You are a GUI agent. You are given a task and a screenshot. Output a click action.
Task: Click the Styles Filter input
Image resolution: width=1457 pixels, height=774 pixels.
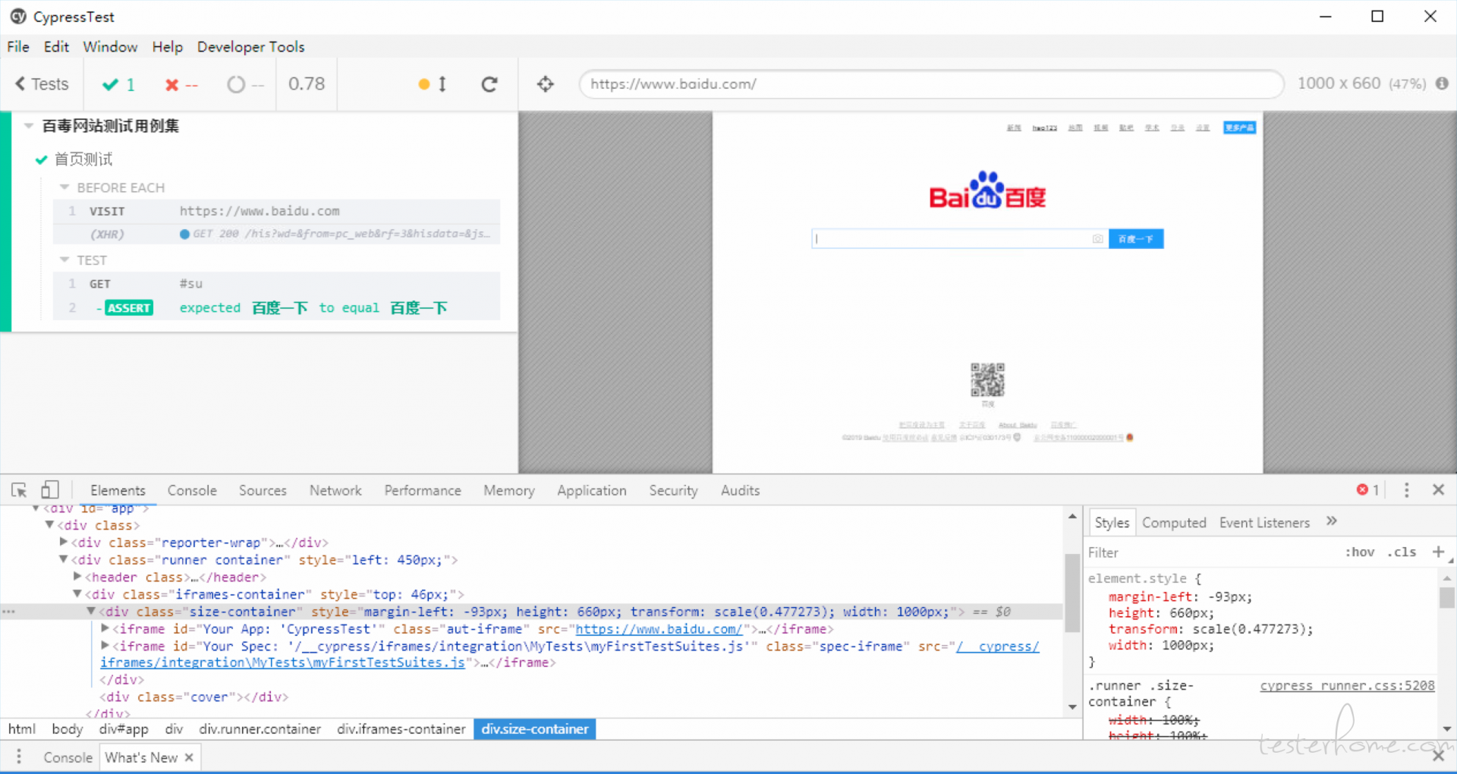point(1210,552)
